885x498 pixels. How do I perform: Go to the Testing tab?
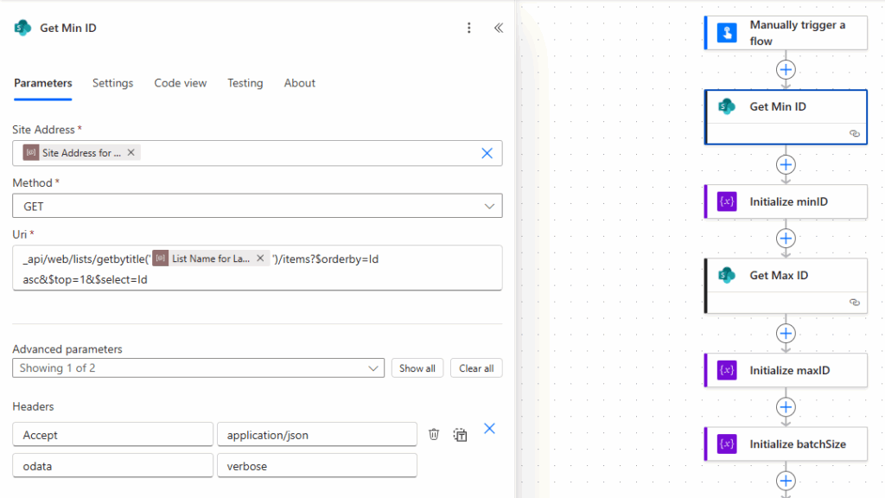click(245, 83)
